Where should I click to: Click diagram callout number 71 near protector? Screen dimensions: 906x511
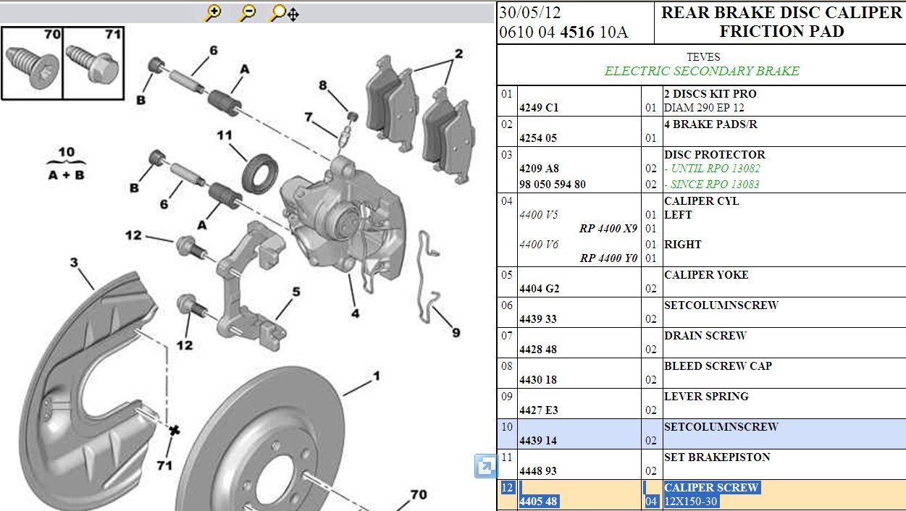point(164,465)
